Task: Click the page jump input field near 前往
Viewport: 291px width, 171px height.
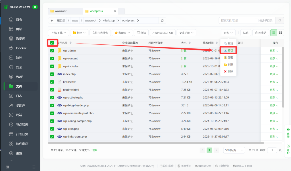Action: click(272, 150)
